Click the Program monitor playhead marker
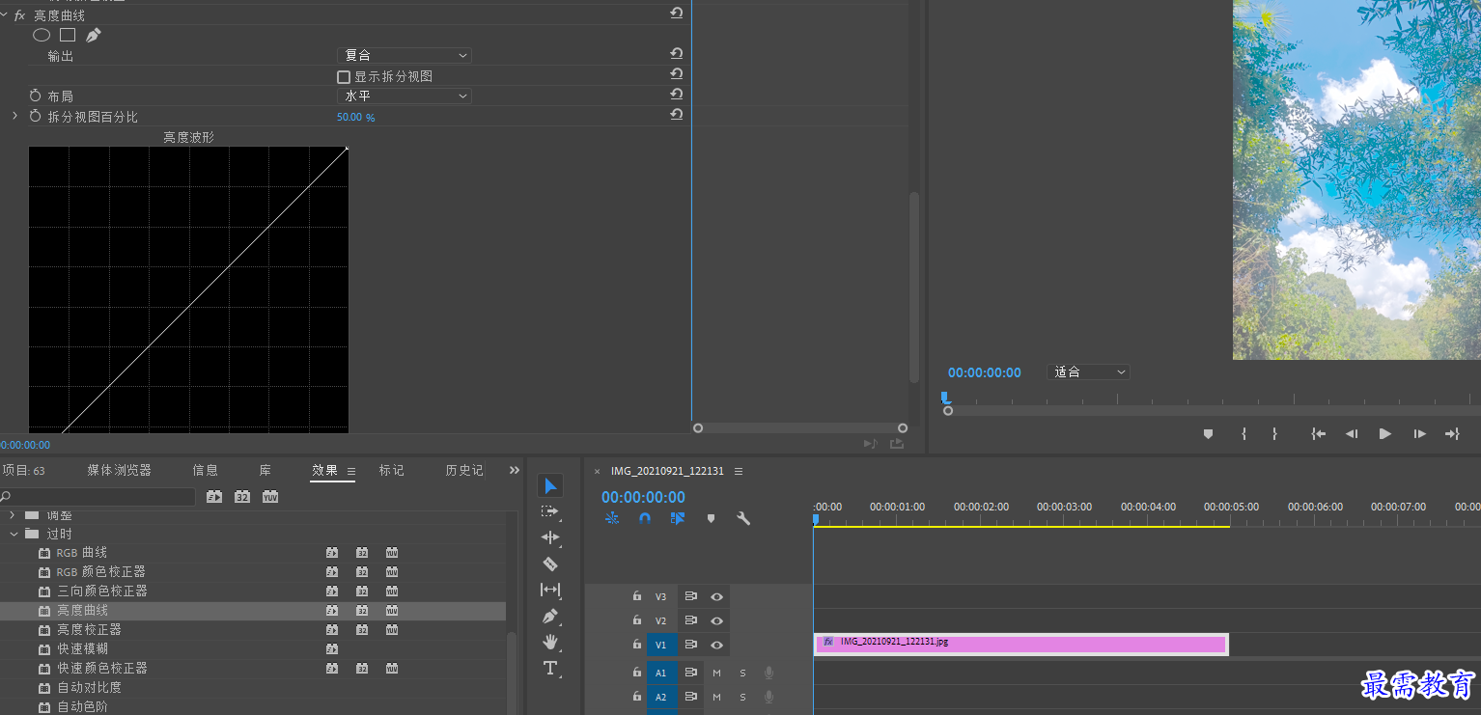1481x715 pixels. point(945,397)
